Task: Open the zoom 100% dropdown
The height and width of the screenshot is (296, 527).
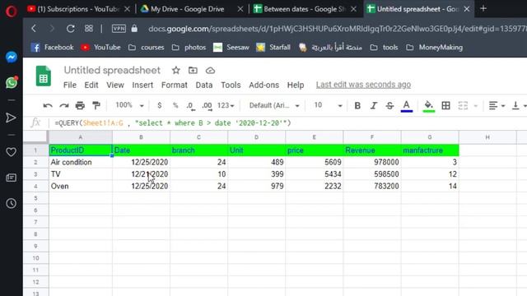Action: 129,105
